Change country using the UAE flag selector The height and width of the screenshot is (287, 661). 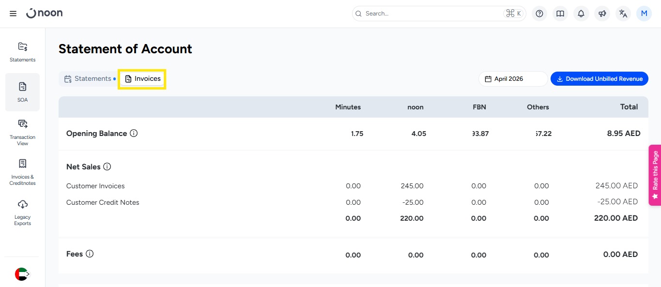tap(22, 274)
